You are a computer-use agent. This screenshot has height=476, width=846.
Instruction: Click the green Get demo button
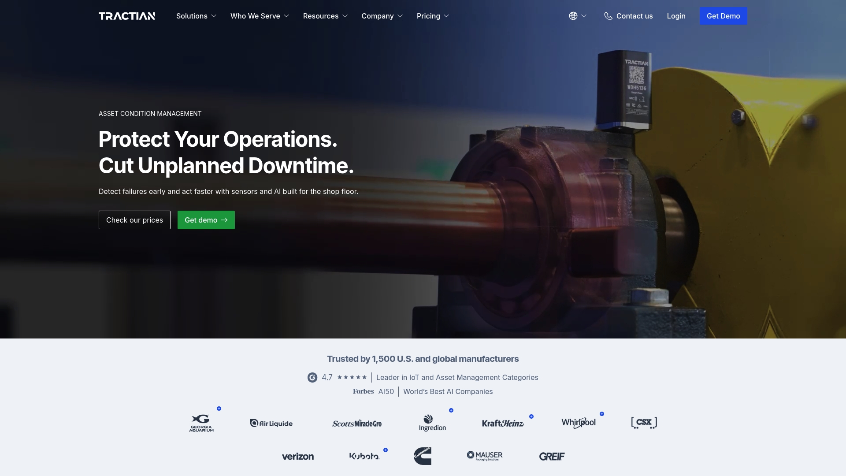pos(206,220)
